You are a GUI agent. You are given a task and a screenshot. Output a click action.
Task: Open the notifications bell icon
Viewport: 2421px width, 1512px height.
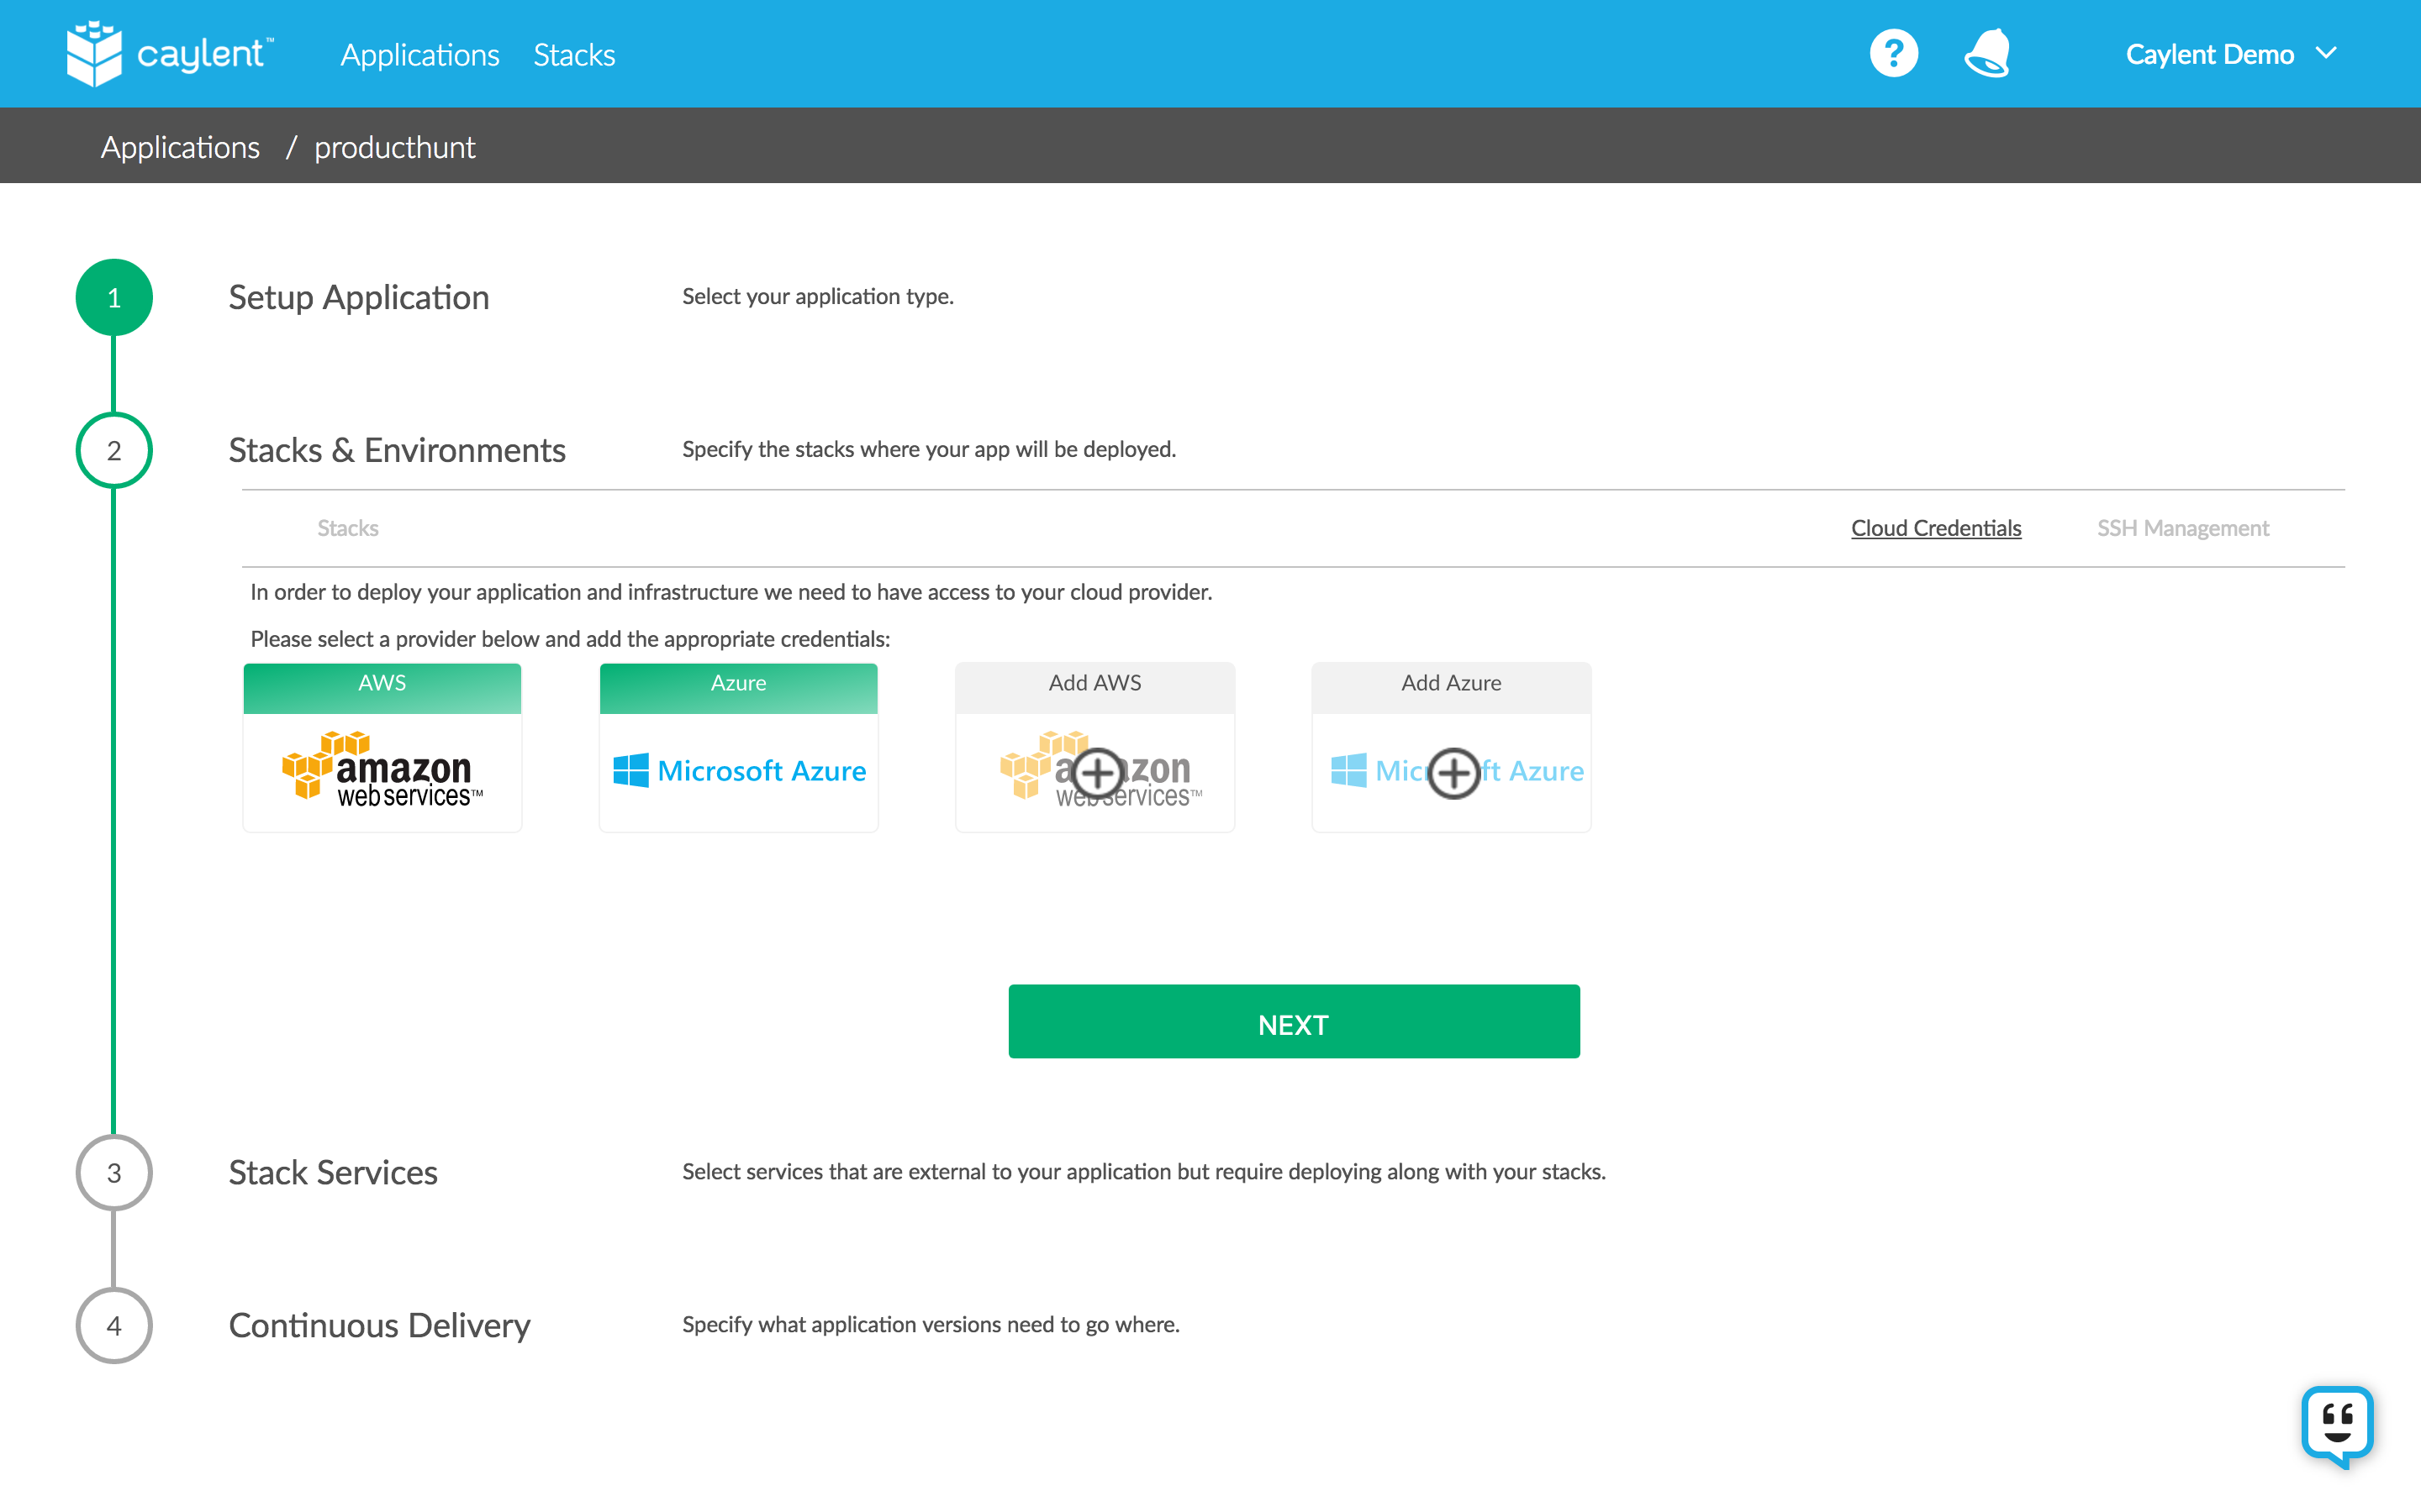pyautogui.click(x=1987, y=54)
